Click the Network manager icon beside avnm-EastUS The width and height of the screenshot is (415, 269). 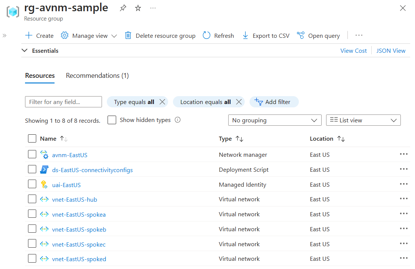(x=44, y=154)
